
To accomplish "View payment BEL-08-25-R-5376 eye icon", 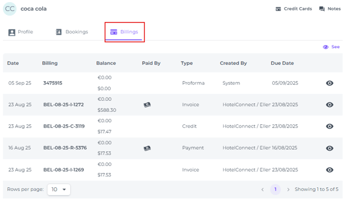I will tap(329, 148).
